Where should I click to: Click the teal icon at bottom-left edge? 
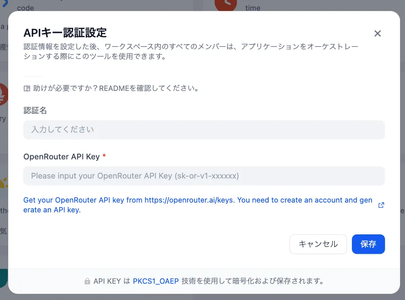[4, 278]
